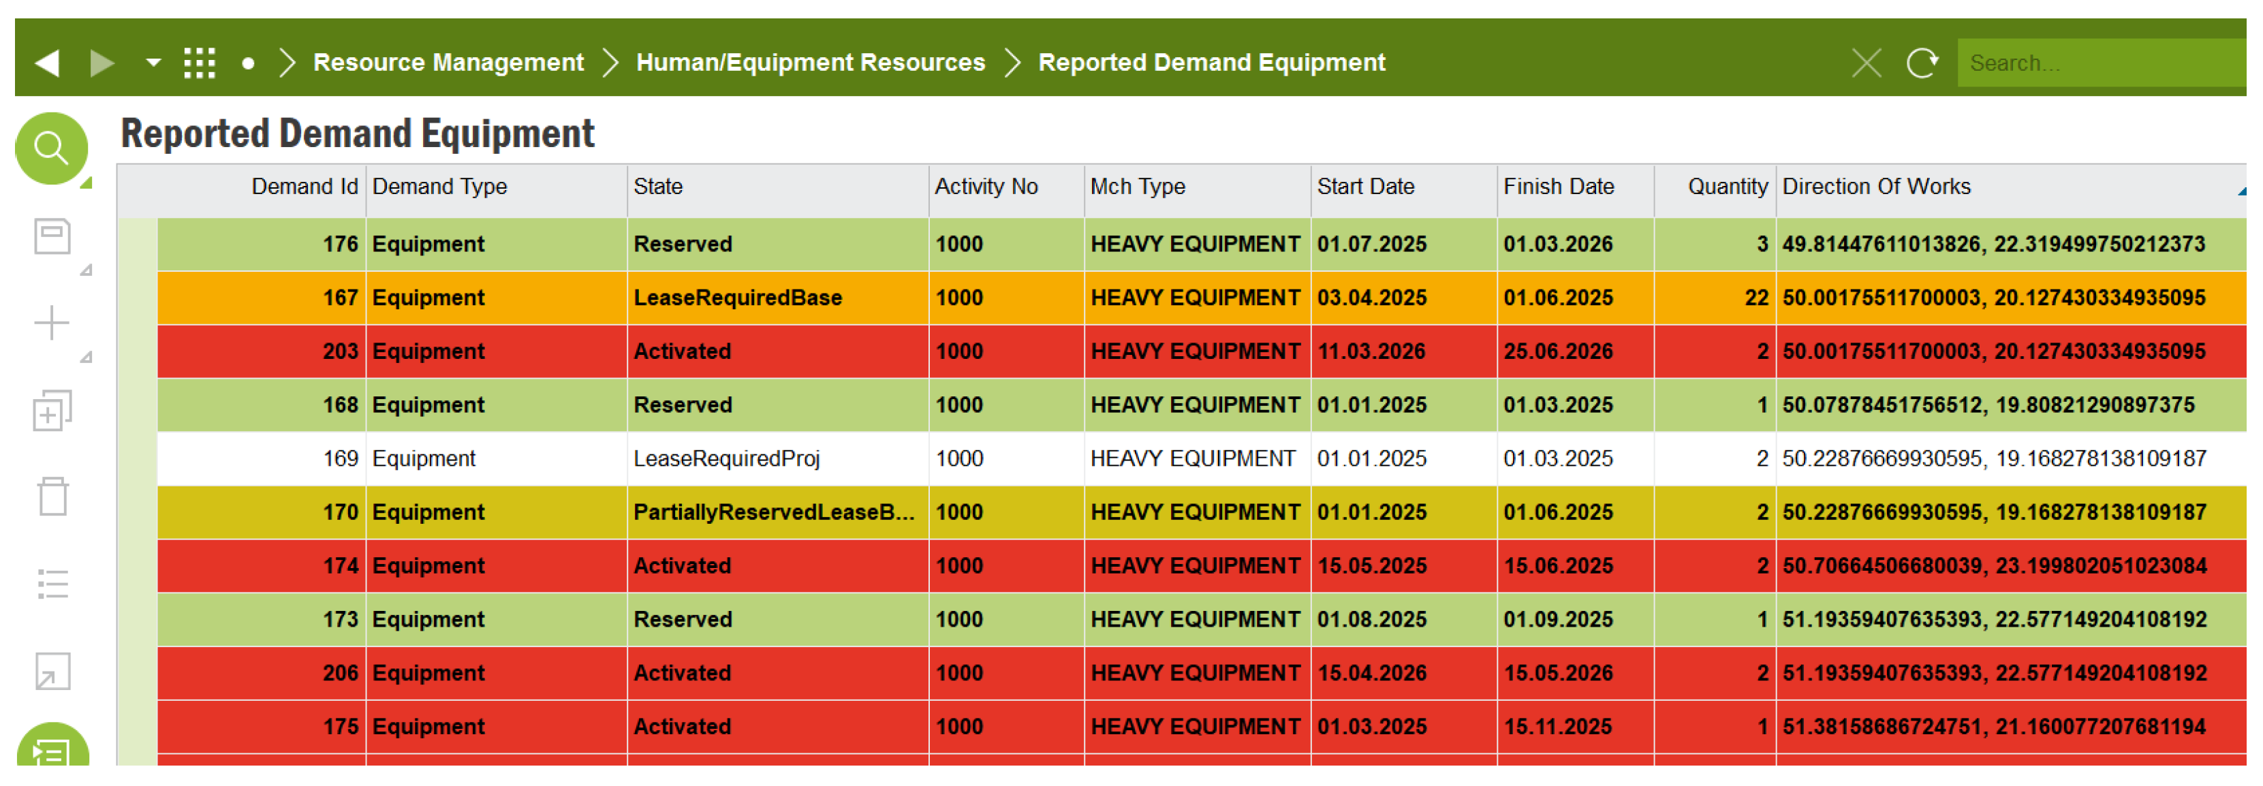Viewport: 2263px width, 786px height.
Task: Select Demand Id 176 cell
Action: point(262,244)
